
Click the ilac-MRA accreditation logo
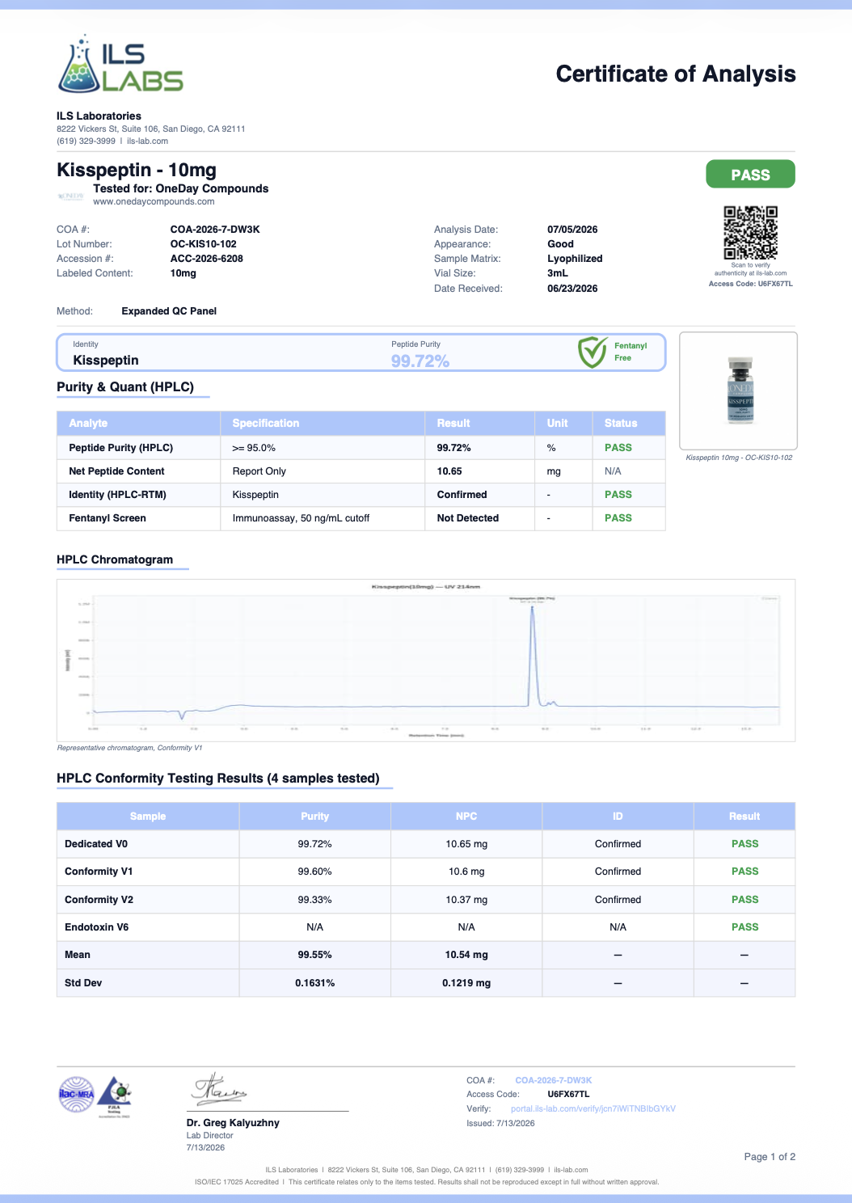click(x=76, y=1095)
